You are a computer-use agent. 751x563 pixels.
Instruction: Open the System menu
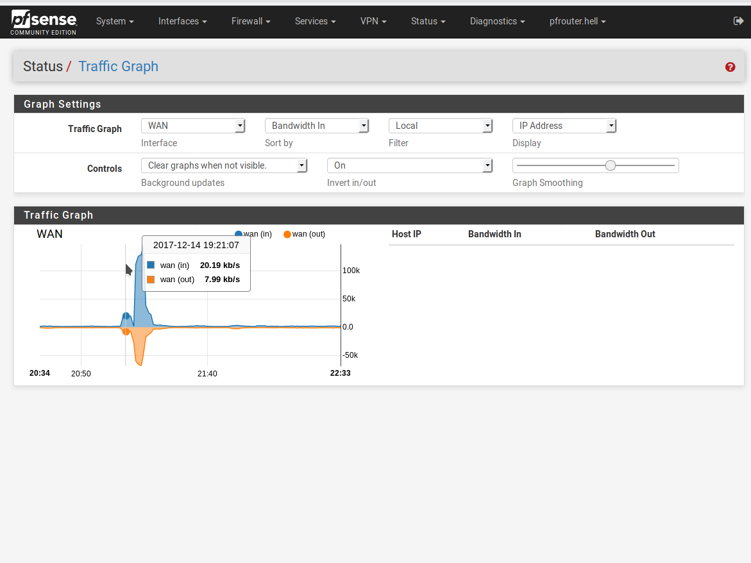[x=115, y=21]
